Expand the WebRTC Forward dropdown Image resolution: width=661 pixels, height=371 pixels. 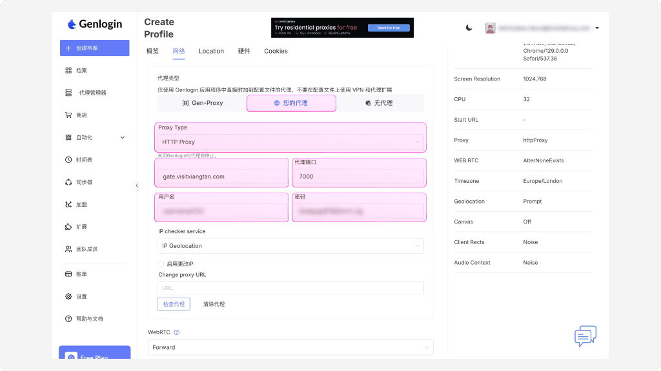coord(290,347)
